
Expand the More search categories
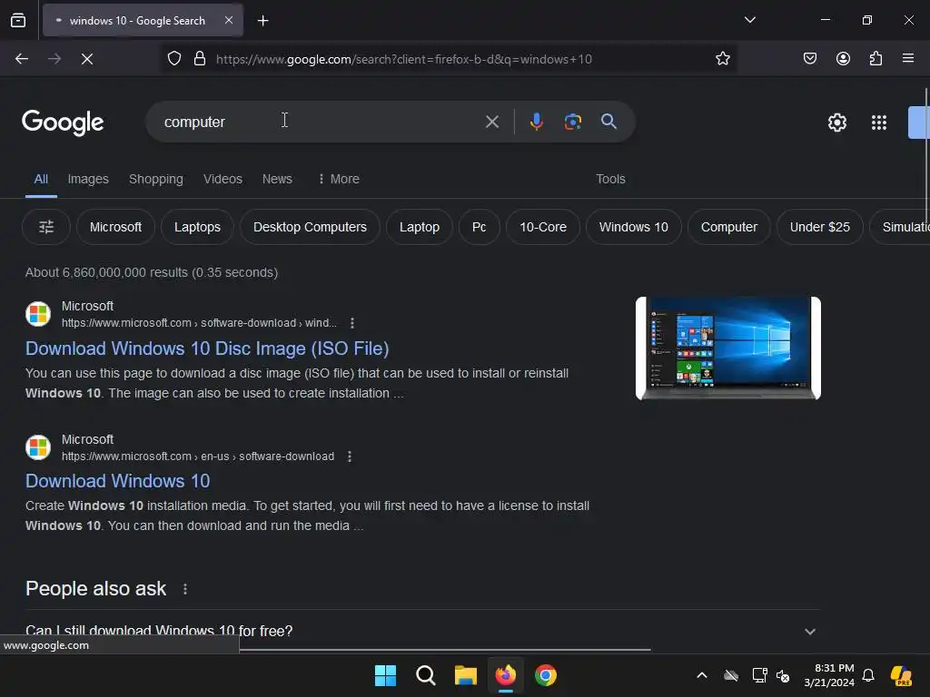coord(339,179)
